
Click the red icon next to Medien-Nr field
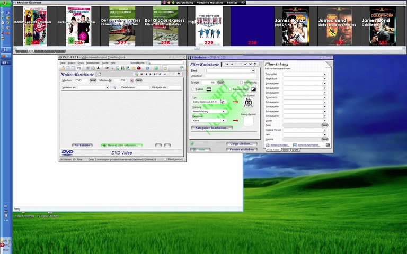[x=132, y=80]
